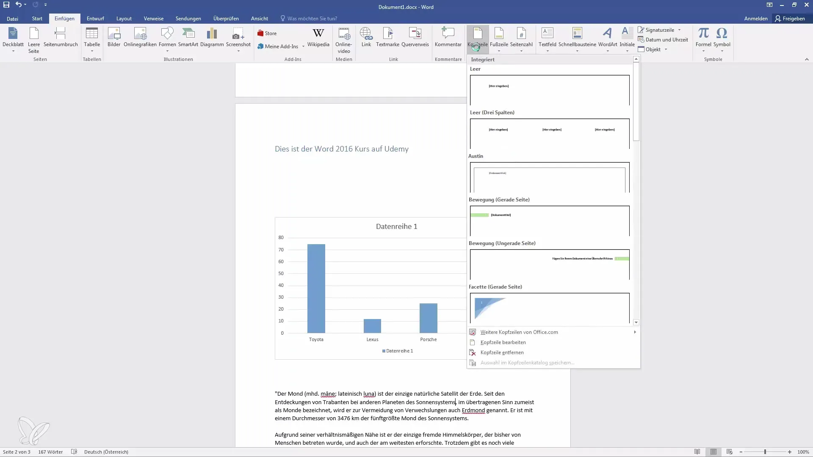Expand the Signaturzeile dropdown arrow

679,30
